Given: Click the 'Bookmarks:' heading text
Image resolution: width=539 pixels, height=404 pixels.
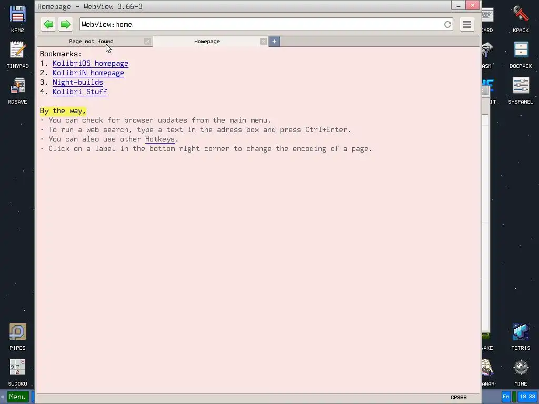Looking at the screenshot, I should pyautogui.click(x=61, y=54).
